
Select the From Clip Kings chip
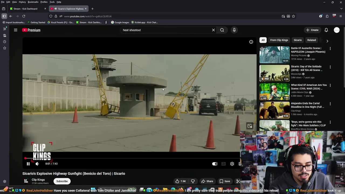coord(279,40)
